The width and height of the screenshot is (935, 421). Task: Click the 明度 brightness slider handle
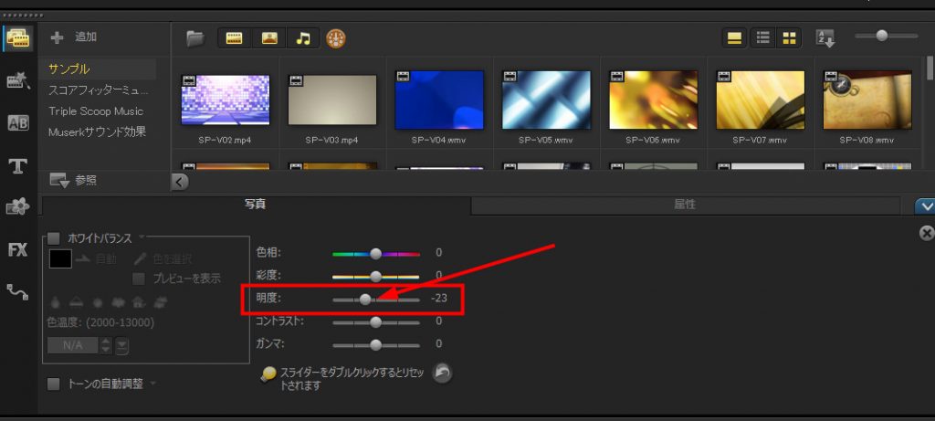point(365,299)
